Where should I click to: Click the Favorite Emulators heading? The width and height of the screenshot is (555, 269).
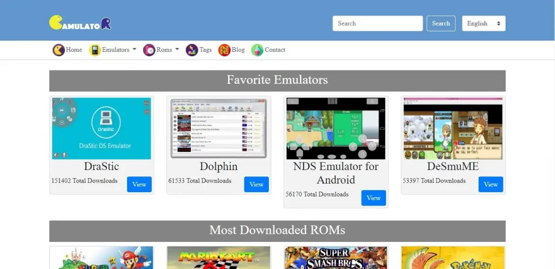click(x=277, y=80)
